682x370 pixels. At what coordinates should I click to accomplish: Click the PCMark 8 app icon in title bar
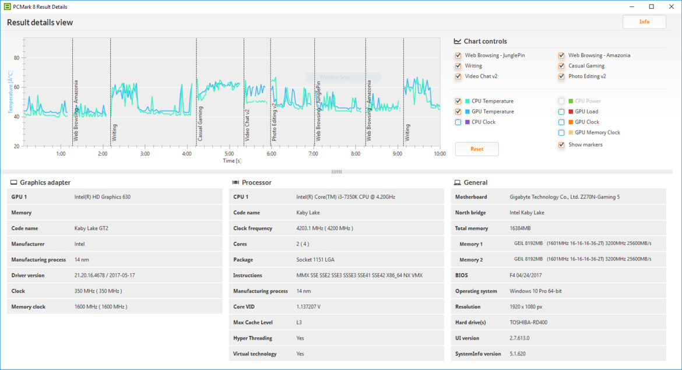tap(7, 6)
